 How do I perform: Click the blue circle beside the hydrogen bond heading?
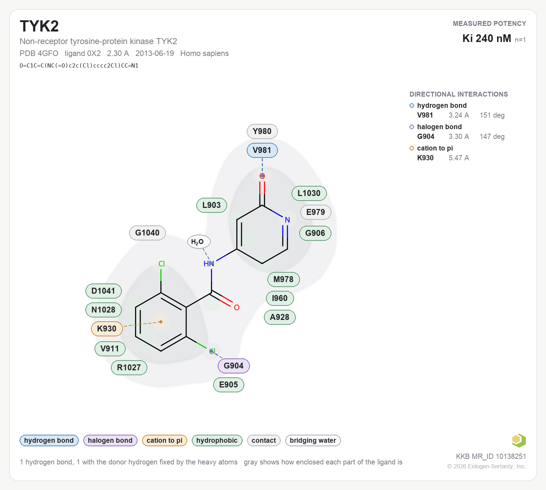(412, 106)
